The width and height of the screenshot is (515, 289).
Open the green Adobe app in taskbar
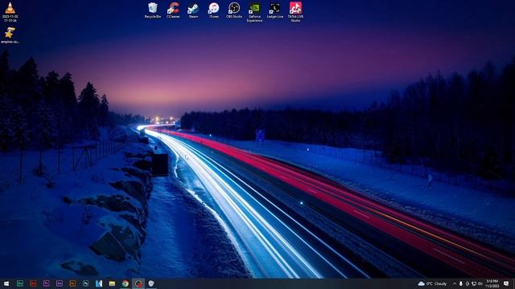point(20,283)
